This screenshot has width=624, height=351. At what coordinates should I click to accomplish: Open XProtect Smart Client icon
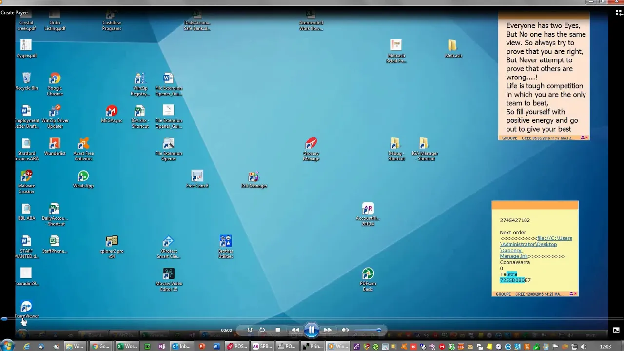[169, 247]
